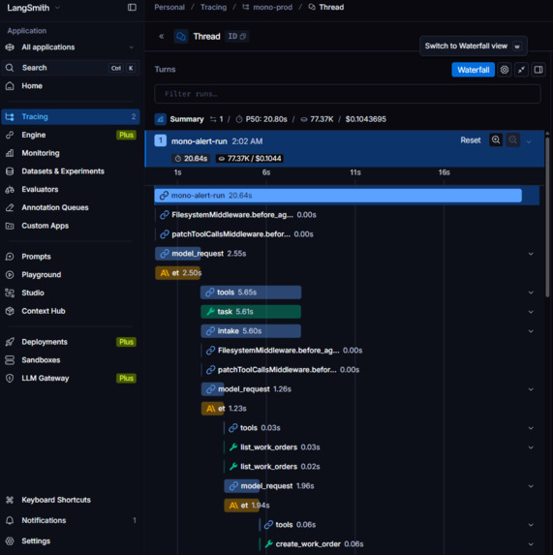Click the Notifications bell icon
The image size is (553, 555).
point(10,520)
